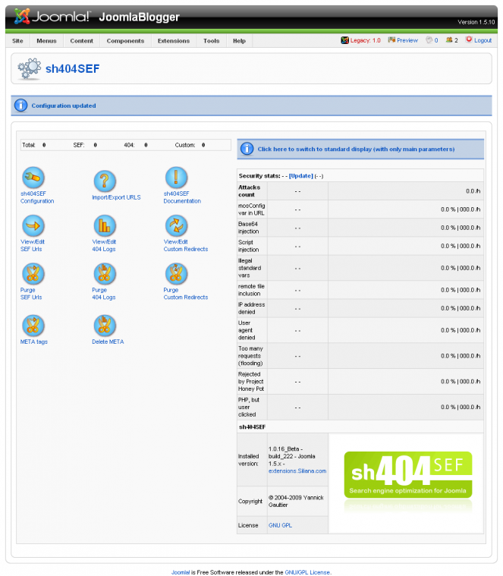Image resolution: width=503 pixels, height=576 pixels.
Task: Open extensions.Siliana.com link
Action: (297, 471)
